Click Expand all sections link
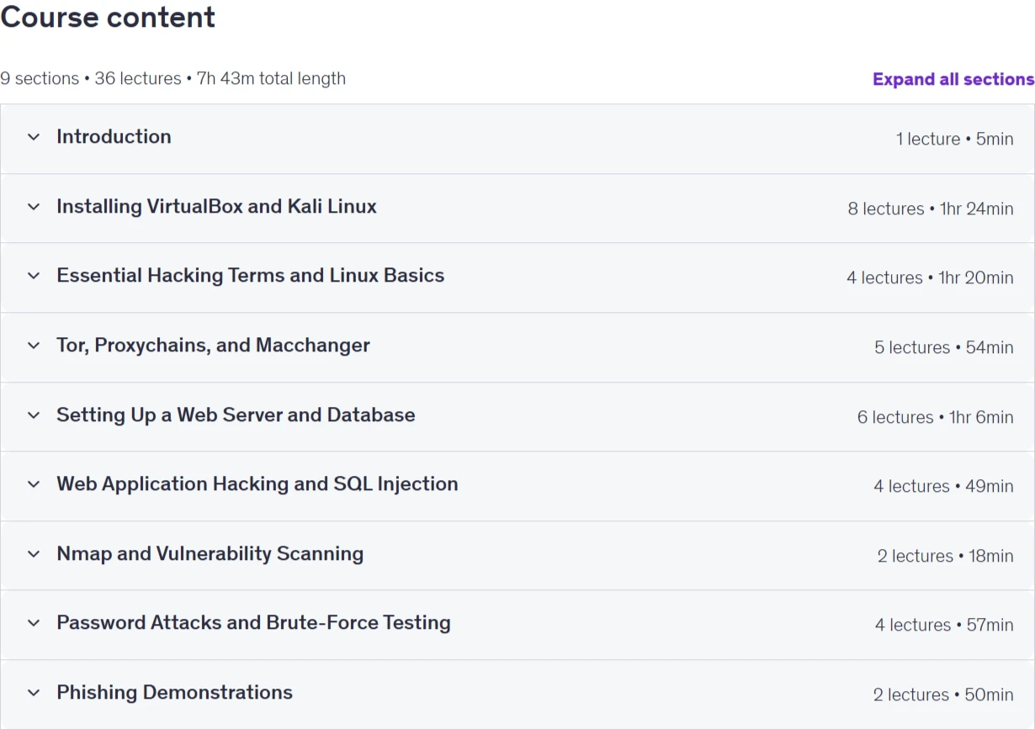The width and height of the screenshot is (1035, 729). [x=953, y=79]
